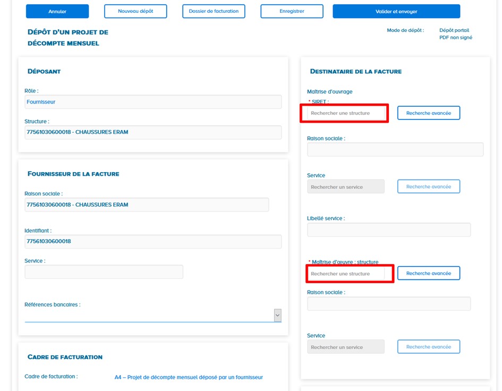502x391 pixels.
Task: Open Recherche avancée next to SIRET
Action: coord(428,113)
